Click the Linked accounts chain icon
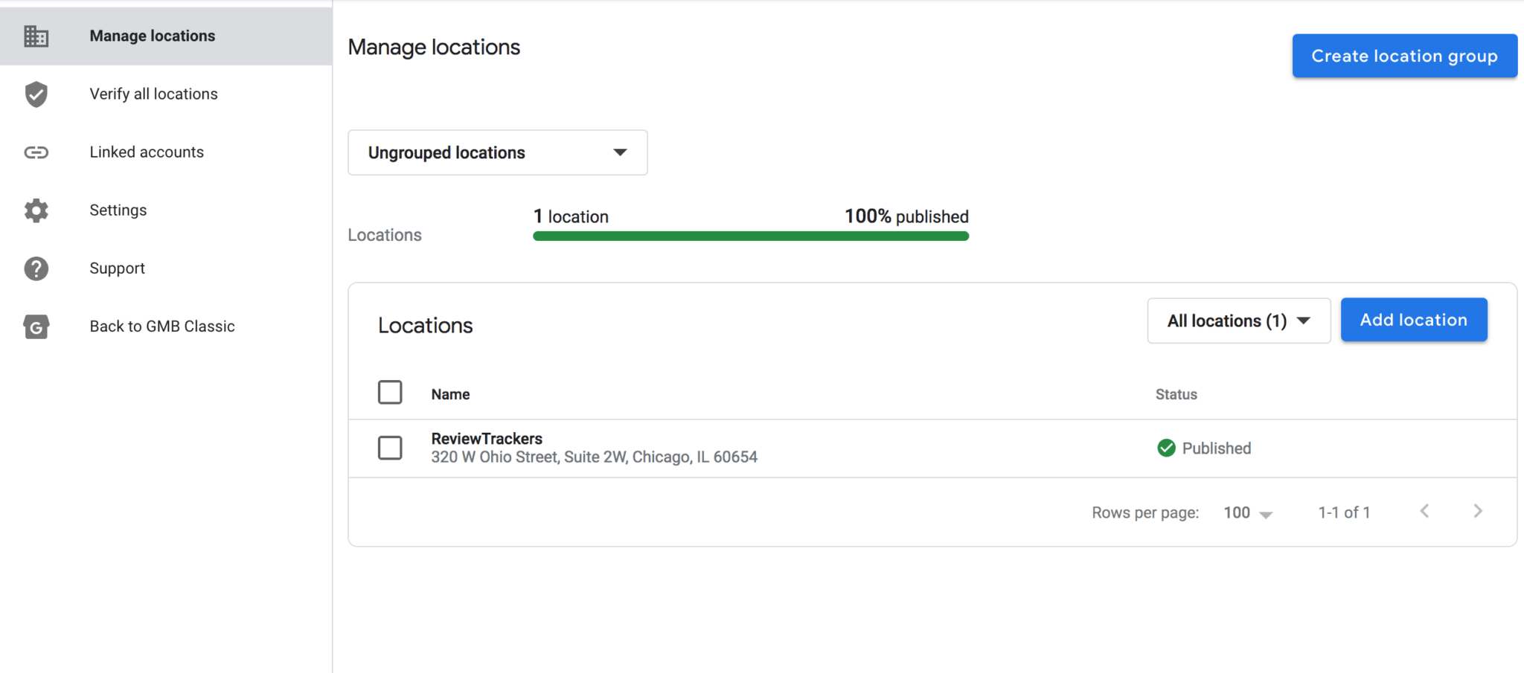 click(36, 152)
